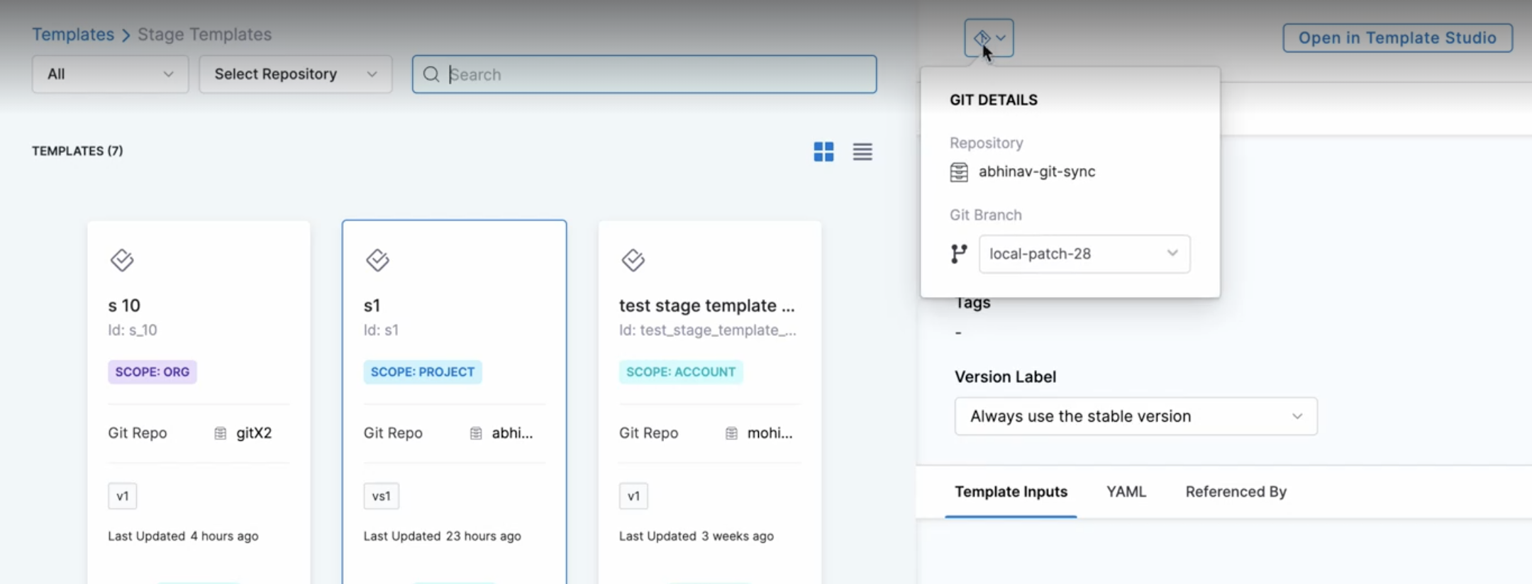The image size is (1532, 584).
Task: Click the template icon on s1 card
Action: coord(377,260)
